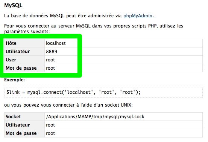Click the User row label

pyautogui.click(x=11, y=60)
